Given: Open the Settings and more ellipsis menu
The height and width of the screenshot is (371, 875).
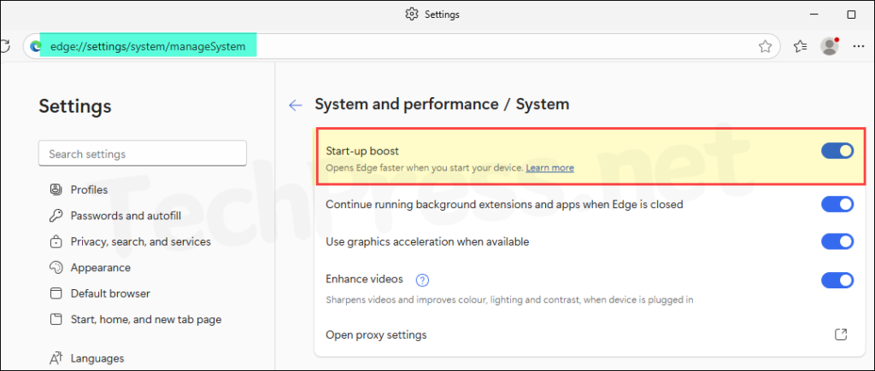Looking at the screenshot, I should click(859, 47).
